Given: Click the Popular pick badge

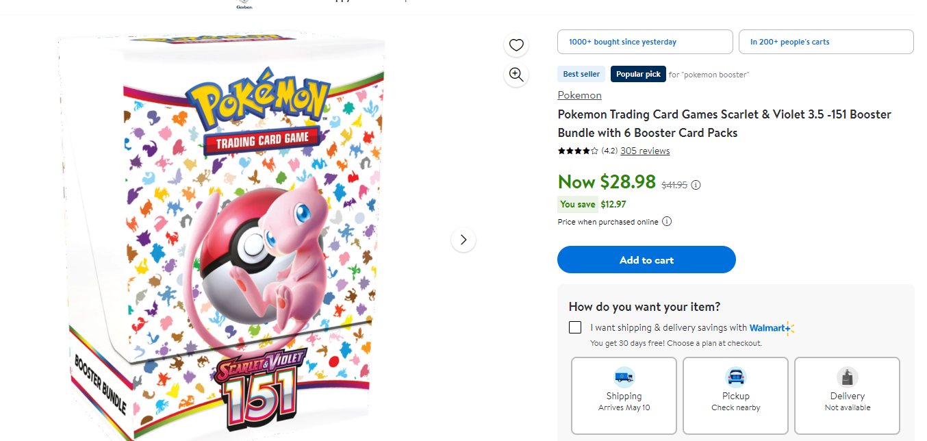Looking at the screenshot, I should point(638,74).
